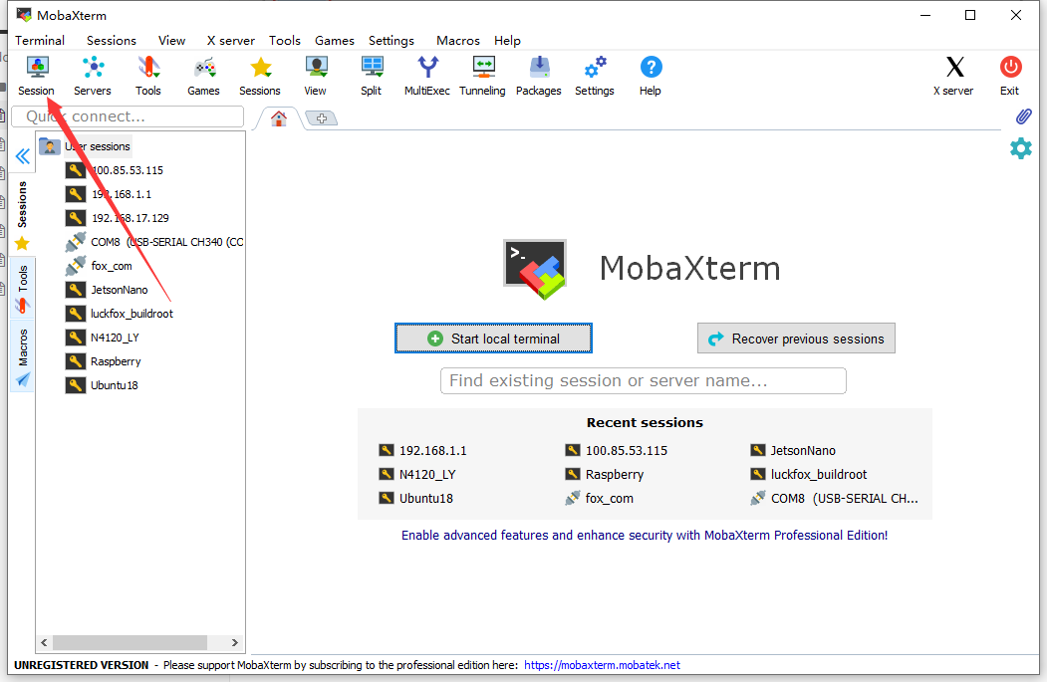This screenshot has width=1047, height=682.
Task: Click the X server icon
Action: point(953,76)
